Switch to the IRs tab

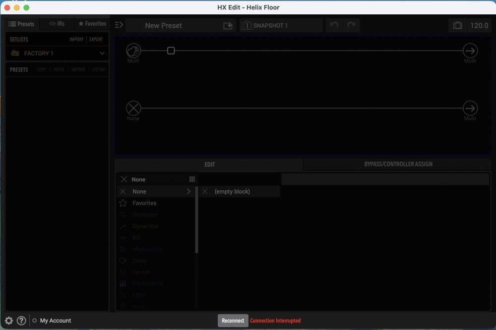(57, 24)
